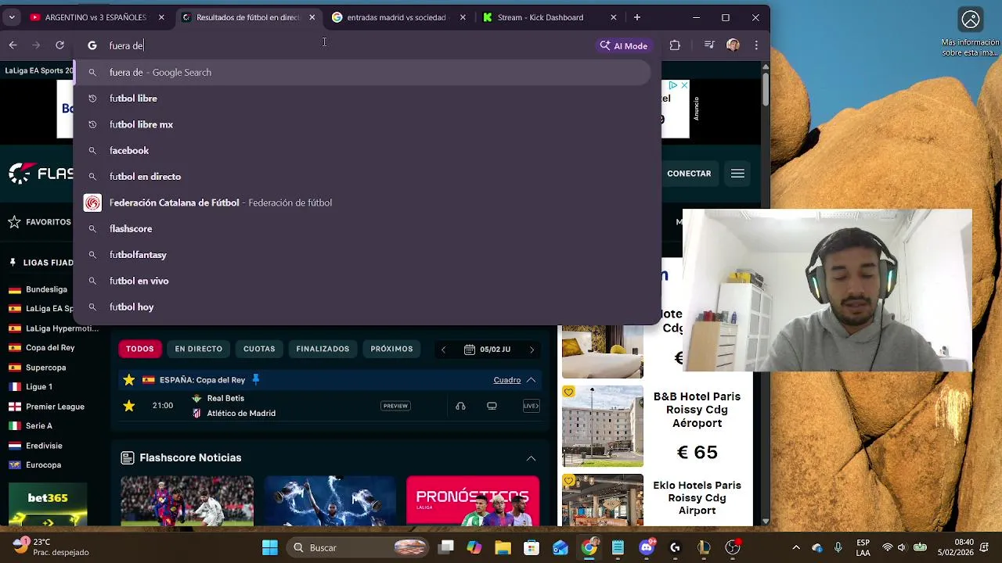Choose the 'futbol en vivo' suggestion
Screen dimensions: 1002x563
[362, 281]
